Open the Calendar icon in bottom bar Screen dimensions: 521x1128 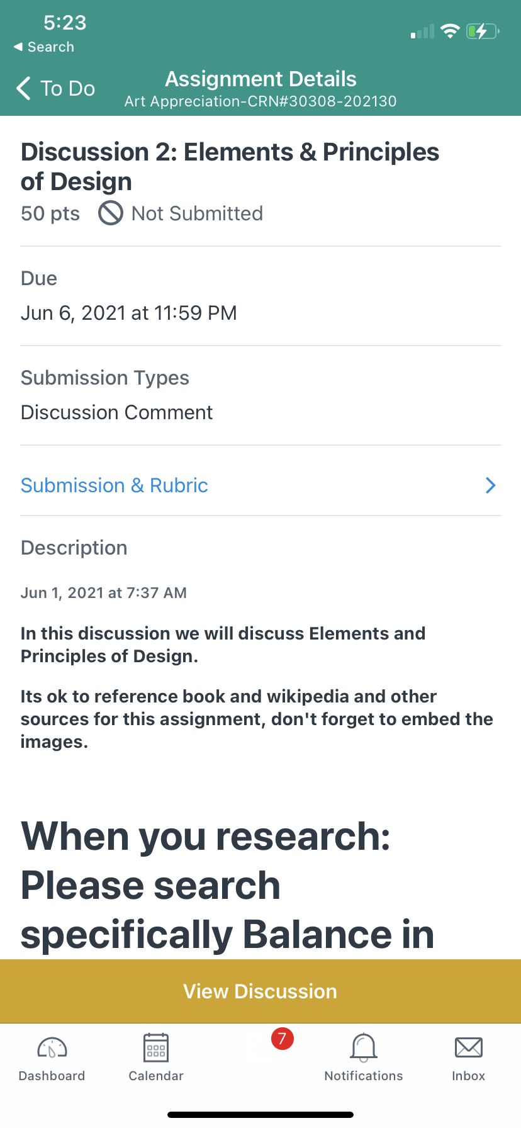click(156, 1048)
